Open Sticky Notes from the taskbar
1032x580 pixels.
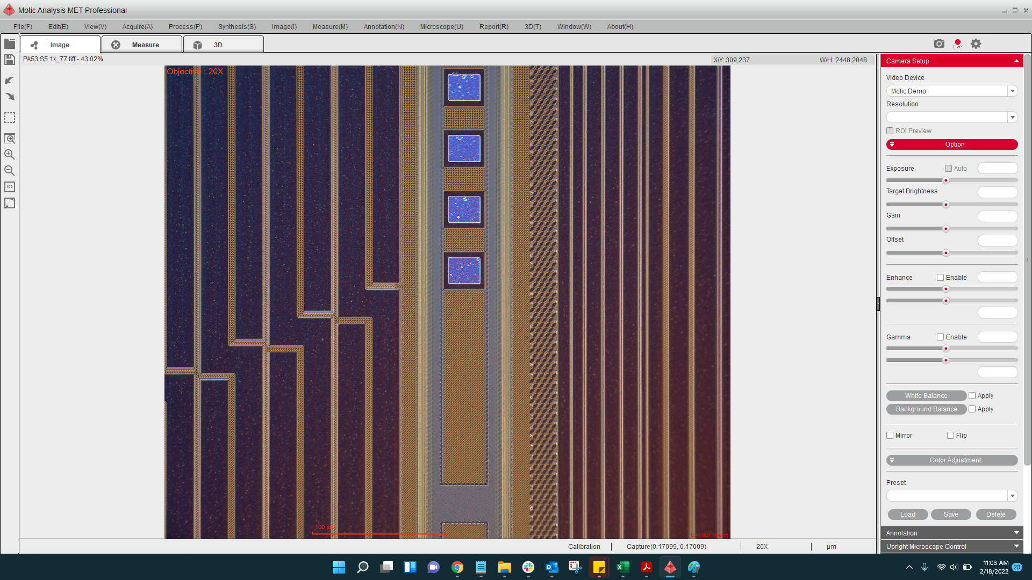599,567
